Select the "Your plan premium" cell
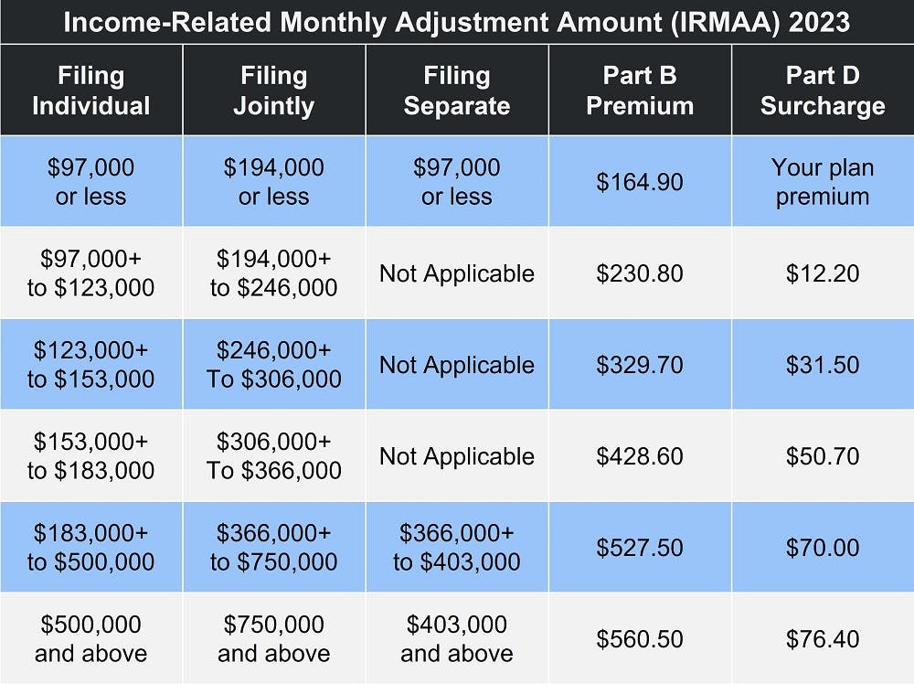The height and width of the screenshot is (684, 914). coord(823,182)
